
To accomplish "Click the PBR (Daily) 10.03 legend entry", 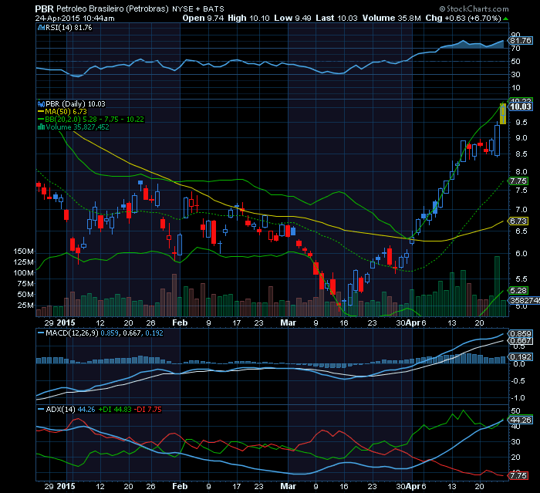I will [x=76, y=104].
